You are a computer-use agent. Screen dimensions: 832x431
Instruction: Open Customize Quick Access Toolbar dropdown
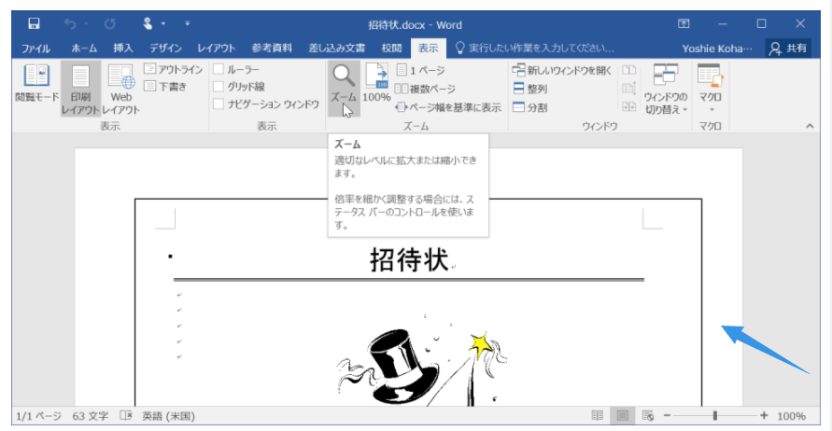point(188,24)
